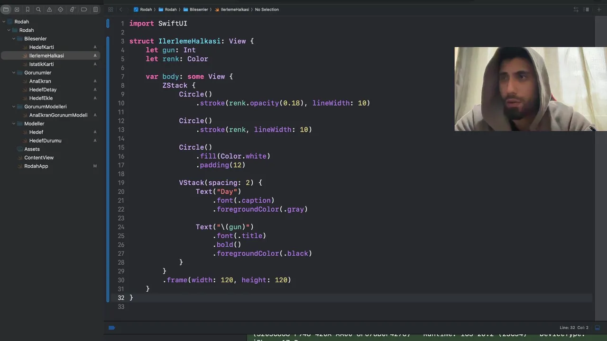Toggle the bottom debug area panel icon
The width and height of the screenshot is (607, 341).
598,328
